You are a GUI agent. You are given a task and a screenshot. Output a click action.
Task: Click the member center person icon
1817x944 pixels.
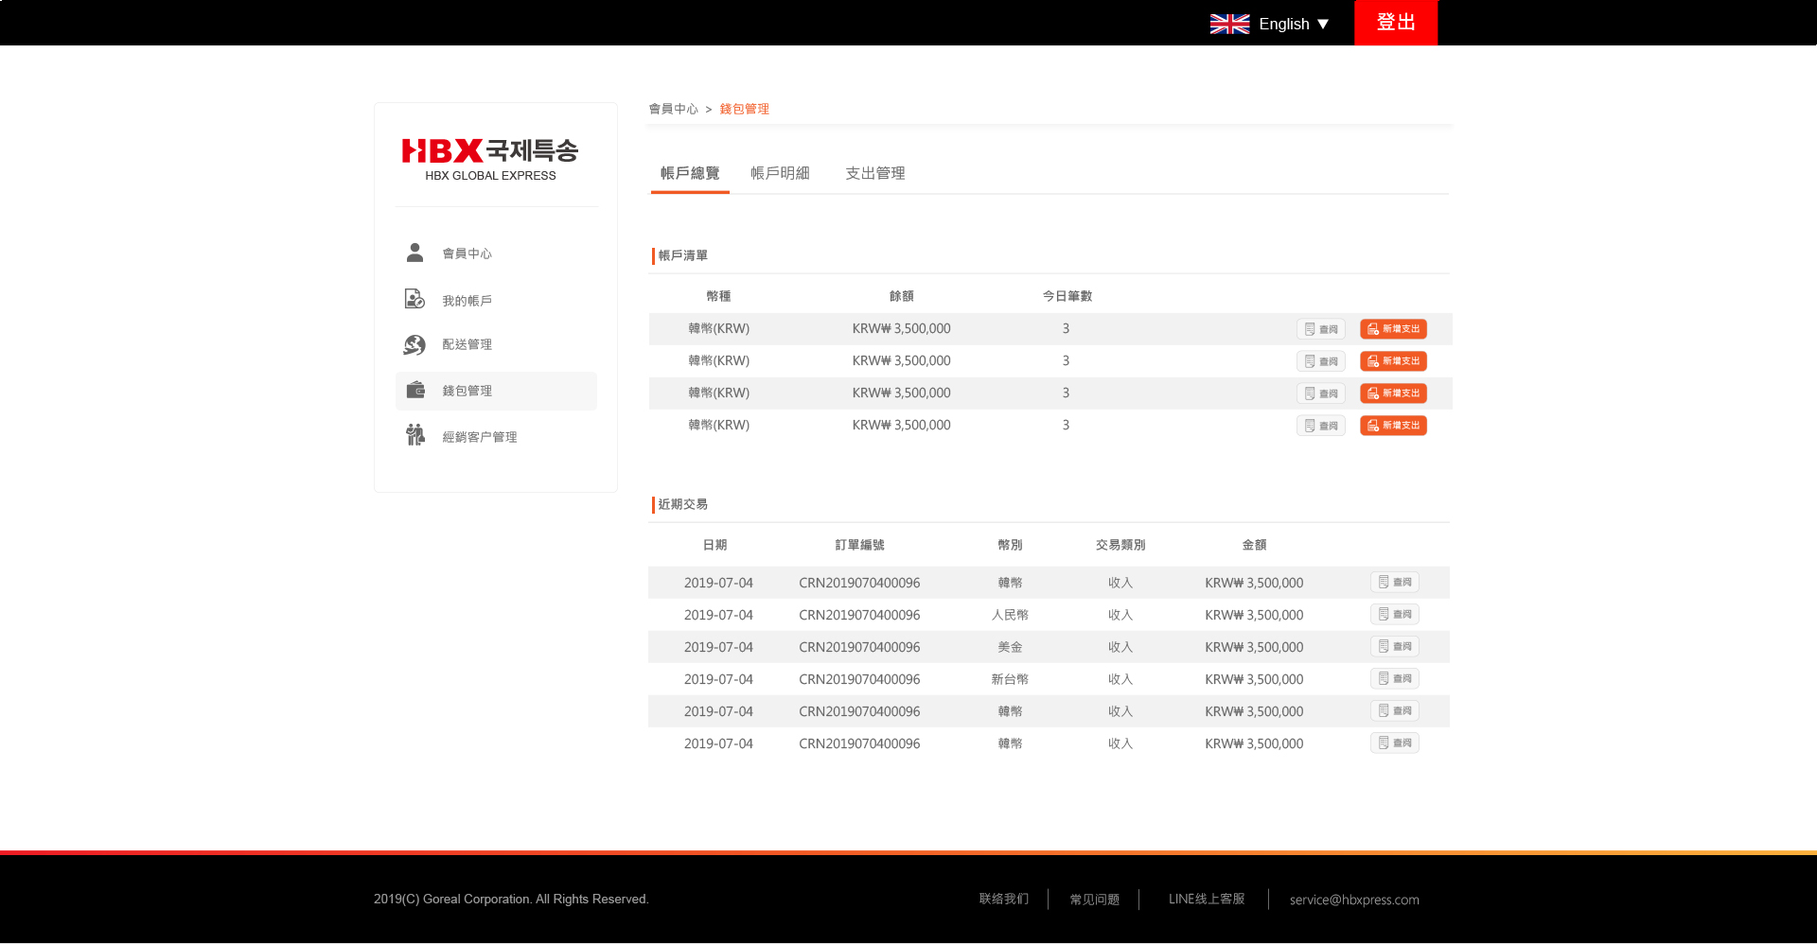click(415, 253)
